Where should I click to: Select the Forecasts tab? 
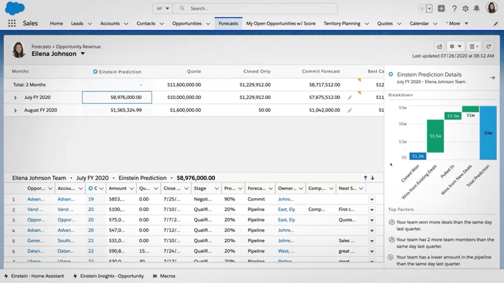[x=228, y=24]
